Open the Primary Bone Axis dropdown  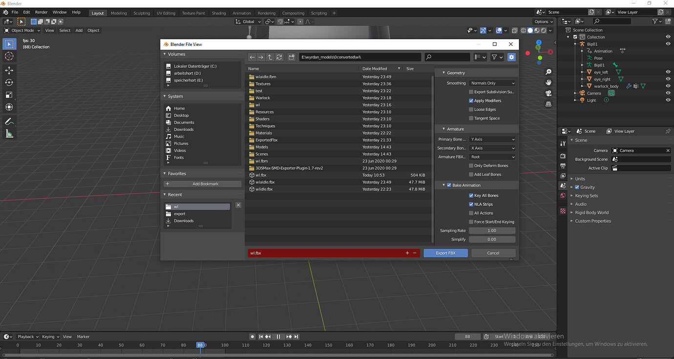point(492,139)
